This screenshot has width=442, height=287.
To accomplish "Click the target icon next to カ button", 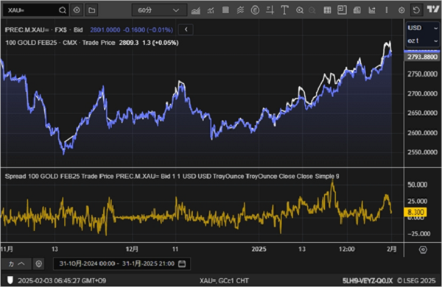I will pos(38,264).
